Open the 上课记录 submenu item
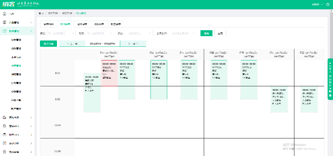This screenshot has width=333, height=156. (x=16, y=57)
